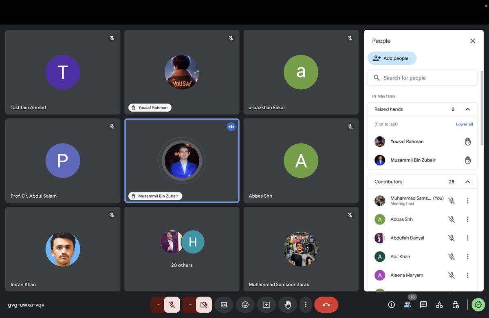489x318 pixels.
Task: Open host controls lock icon
Action: 456,305
